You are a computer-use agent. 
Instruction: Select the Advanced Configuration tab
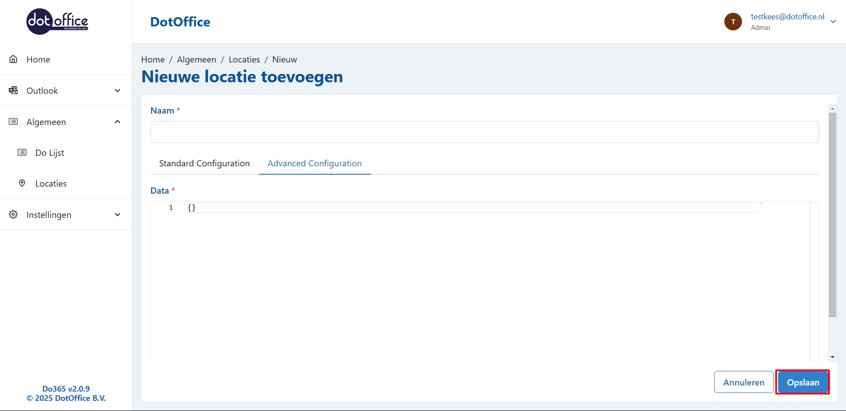314,163
